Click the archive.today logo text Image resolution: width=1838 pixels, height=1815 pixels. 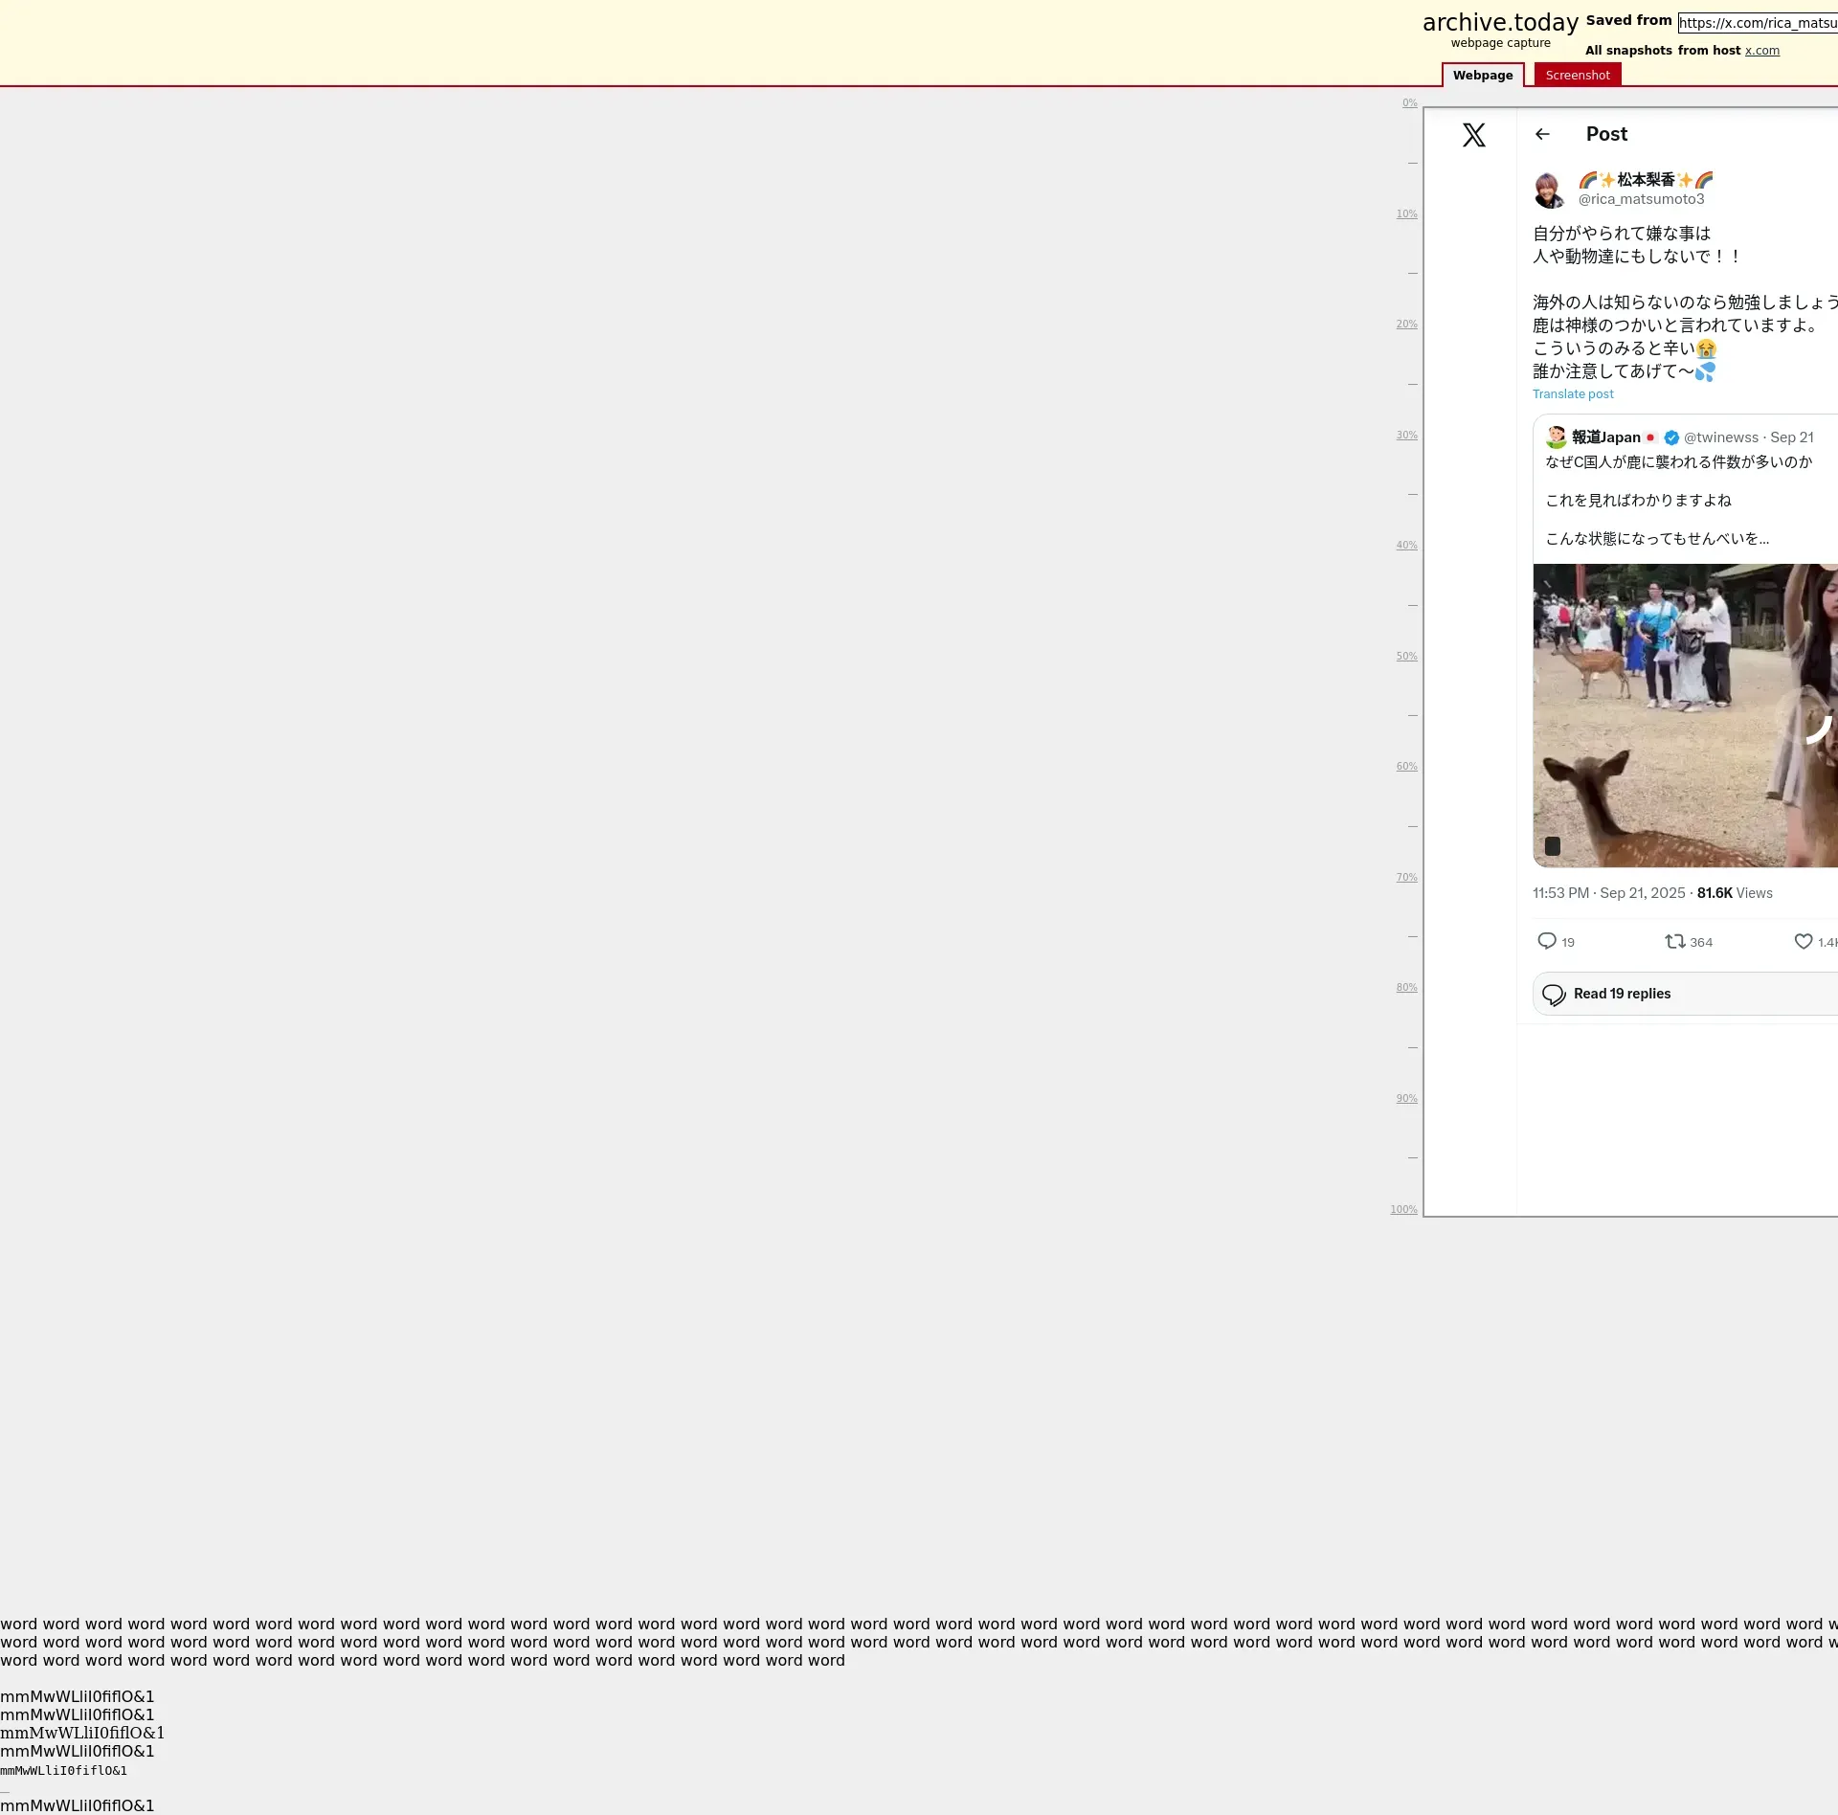coord(1499,23)
